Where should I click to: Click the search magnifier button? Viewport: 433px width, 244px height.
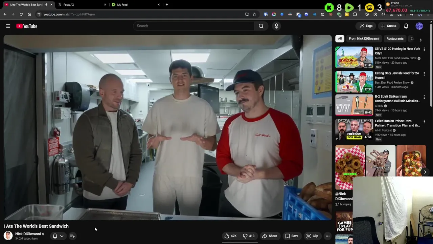click(261, 26)
